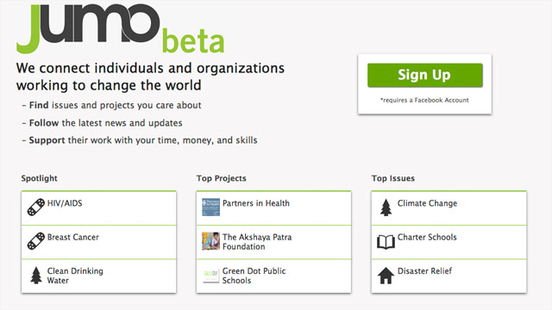Open the Partners in Health project link

(256, 203)
